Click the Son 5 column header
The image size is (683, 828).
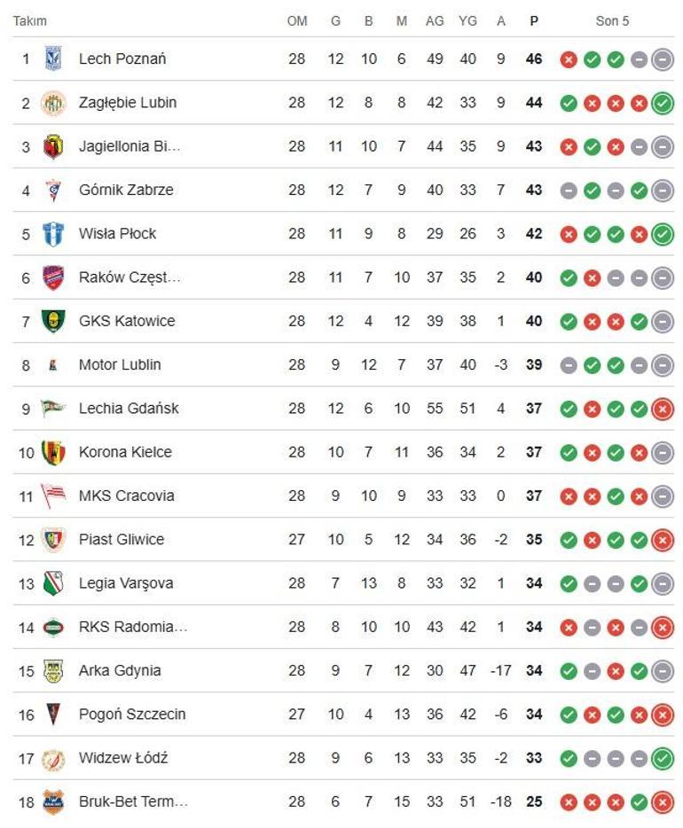tap(612, 21)
